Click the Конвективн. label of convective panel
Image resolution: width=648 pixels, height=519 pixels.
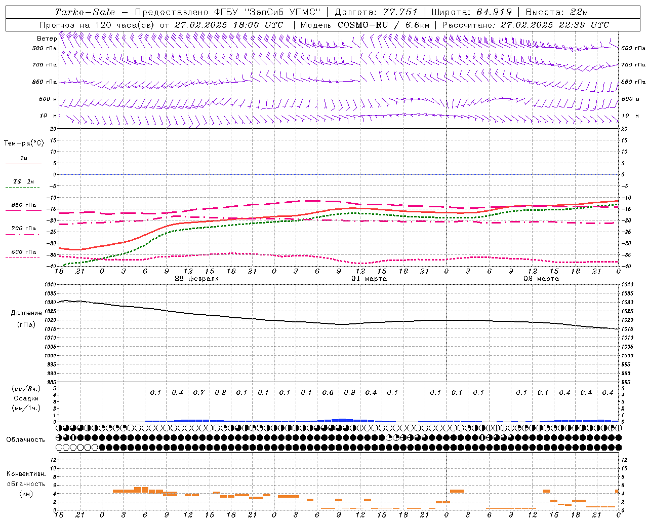(26, 474)
